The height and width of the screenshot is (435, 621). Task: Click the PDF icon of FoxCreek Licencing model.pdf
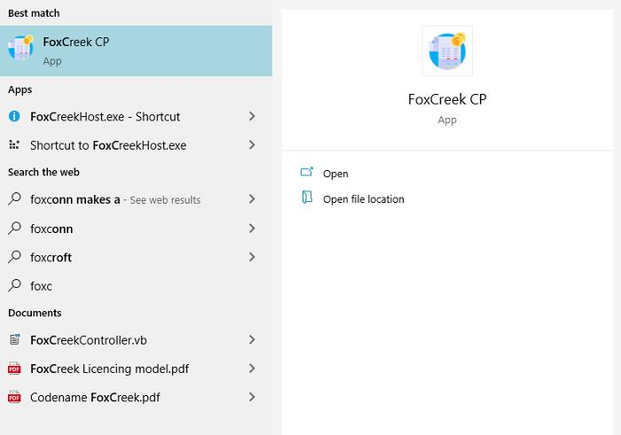14,369
